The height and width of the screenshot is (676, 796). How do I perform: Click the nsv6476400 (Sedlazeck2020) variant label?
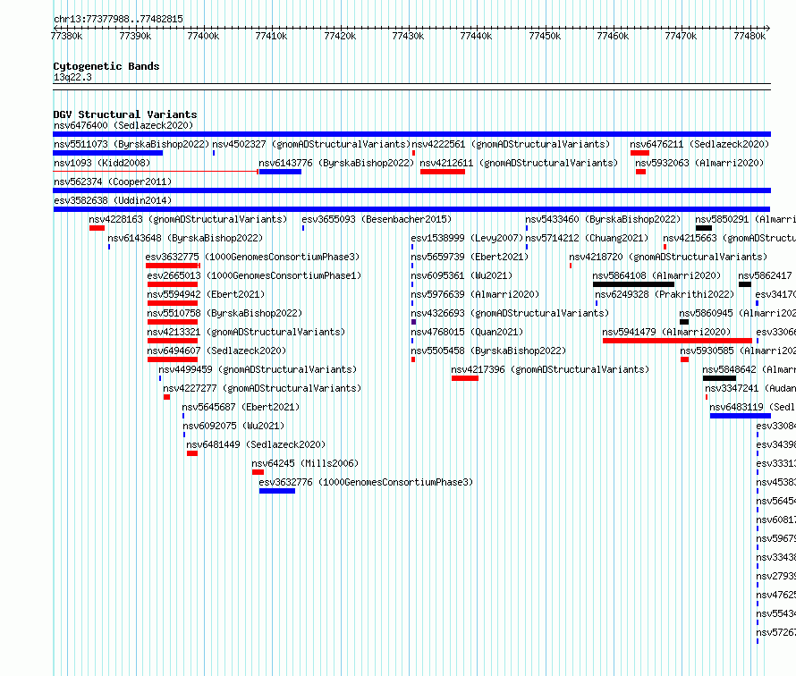point(123,125)
